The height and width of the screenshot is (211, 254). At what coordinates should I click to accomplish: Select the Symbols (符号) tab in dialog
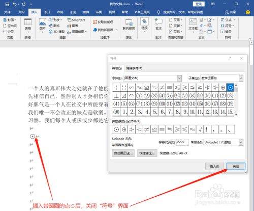tap(117, 68)
